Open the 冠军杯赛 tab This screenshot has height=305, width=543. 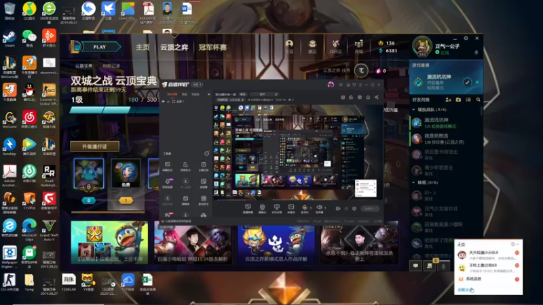pyautogui.click(x=212, y=47)
